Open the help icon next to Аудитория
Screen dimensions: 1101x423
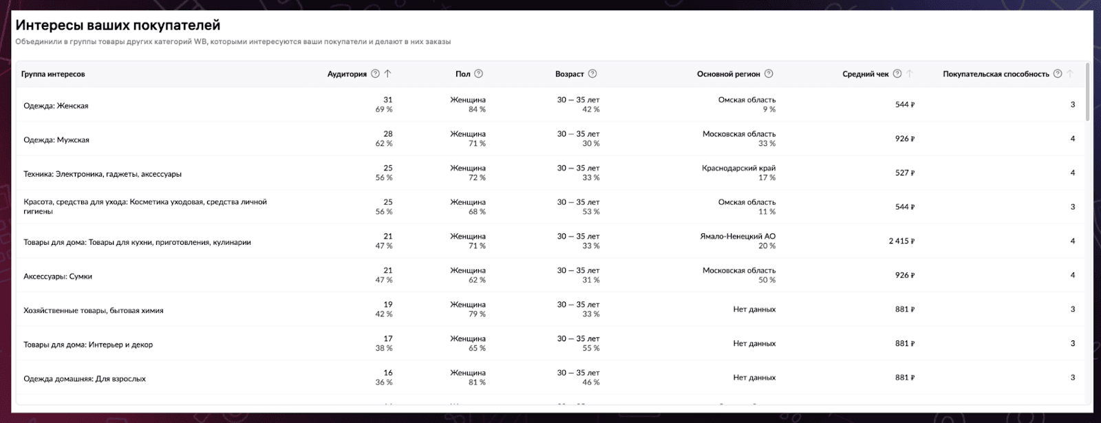point(375,74)
